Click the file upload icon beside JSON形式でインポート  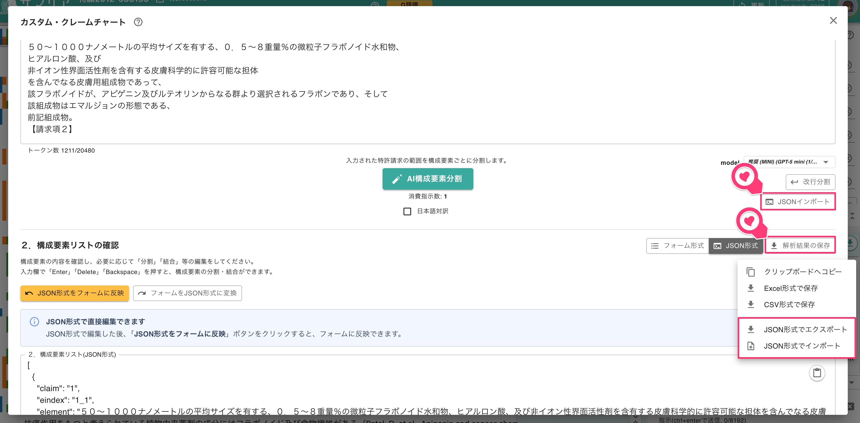(751, 346)
